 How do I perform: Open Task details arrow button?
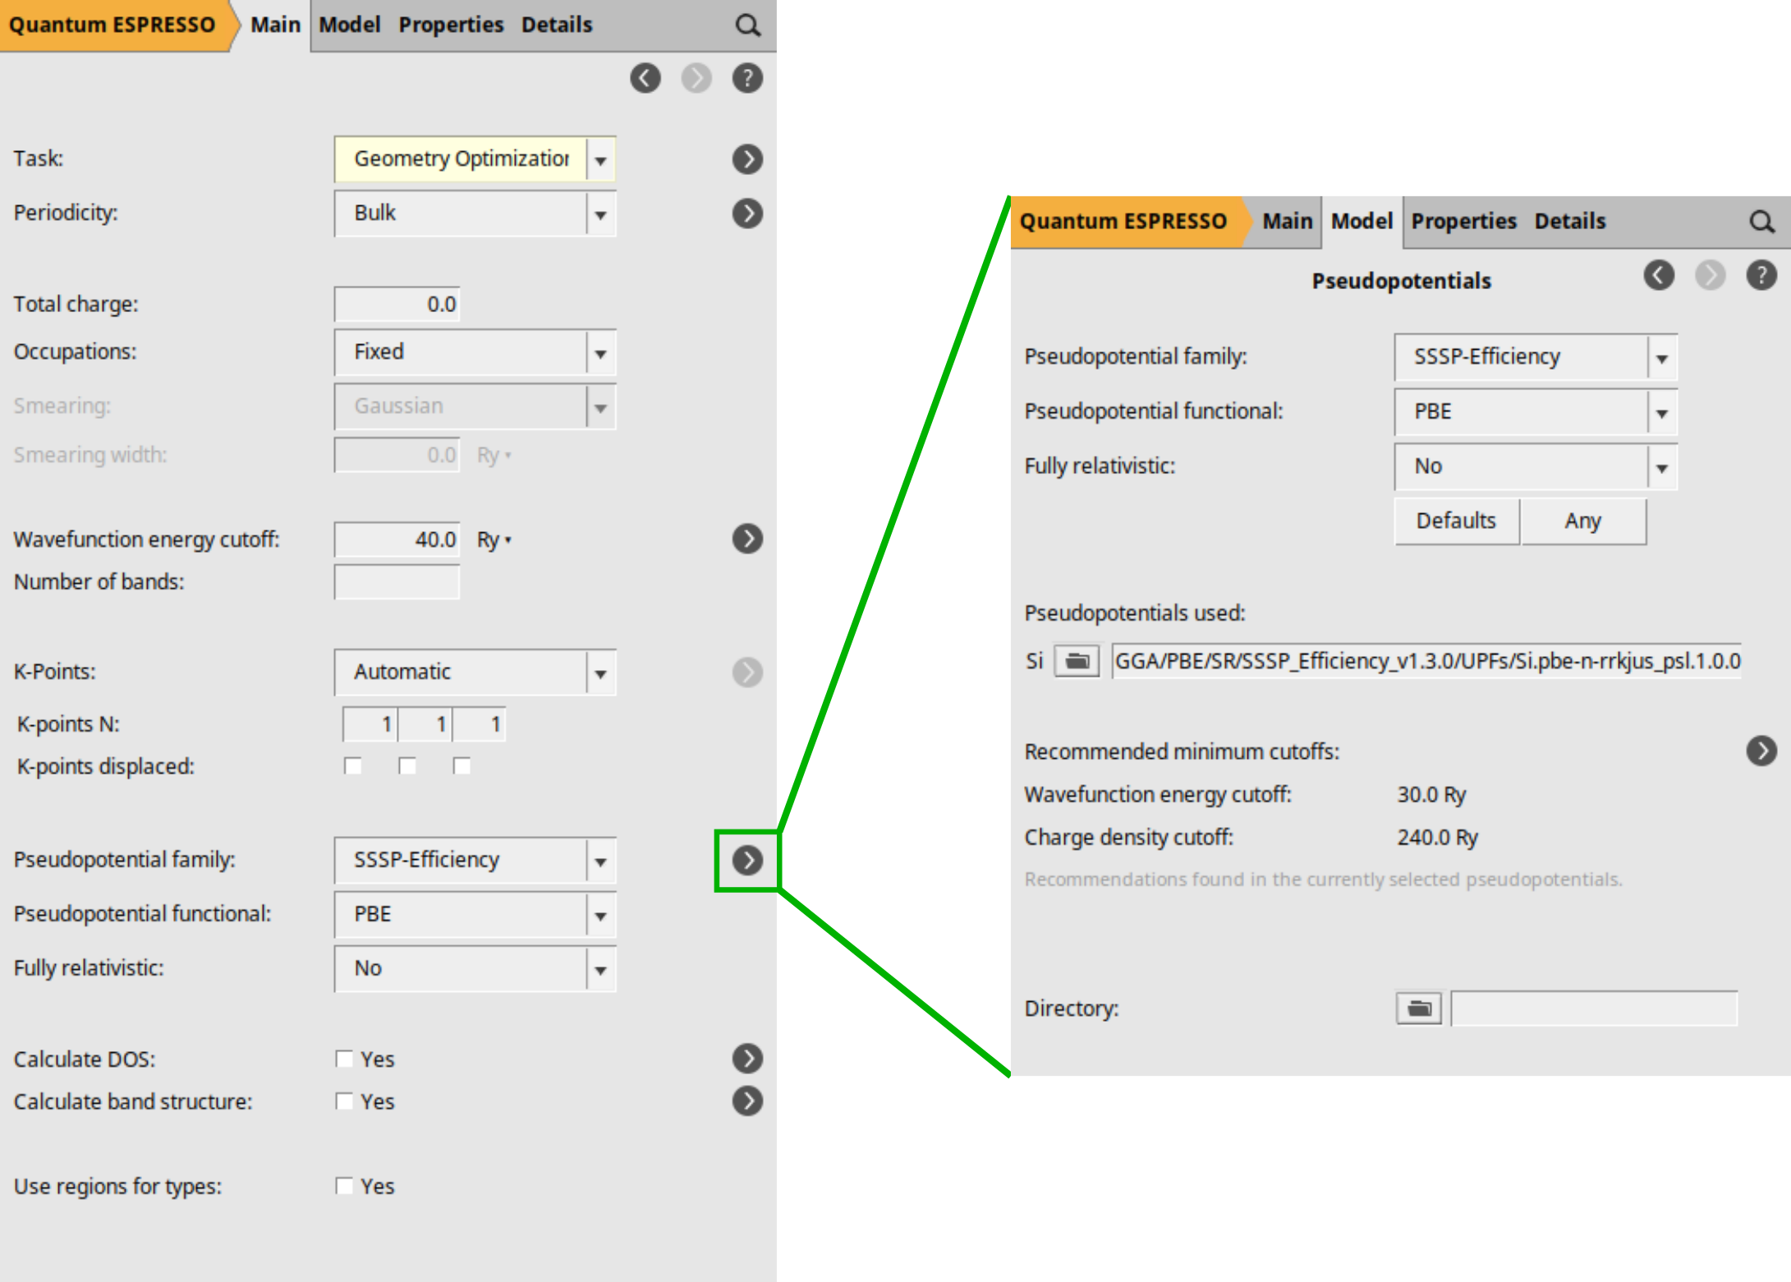[x=747, y=159]
